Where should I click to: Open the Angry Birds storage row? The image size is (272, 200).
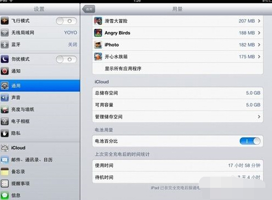tap(177, 33)
